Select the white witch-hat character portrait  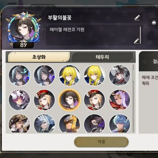[x=120, y=75]
